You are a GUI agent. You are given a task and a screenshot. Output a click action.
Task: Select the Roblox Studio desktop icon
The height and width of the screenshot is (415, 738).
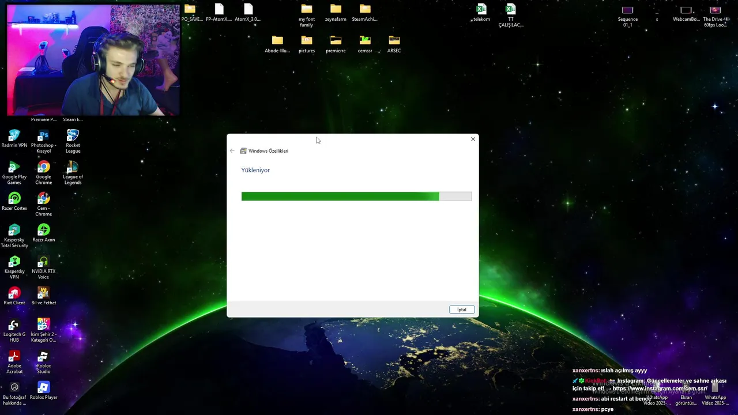coord(43,362)
